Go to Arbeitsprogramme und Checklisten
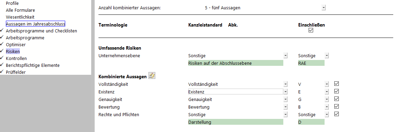The image size is (396, 132). 41,31
